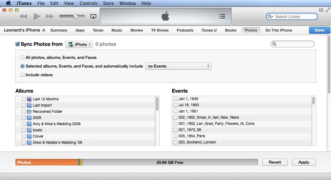The height and width of the screenshot is (180, 331).
Task: Click the Recovered Folder folder icon
Action: (29, 111)
